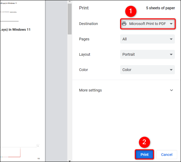The height and width of the screenshot is (162, 181).
Task: Open the Layout dropdown showing Portrait
Action: [147, 54]
